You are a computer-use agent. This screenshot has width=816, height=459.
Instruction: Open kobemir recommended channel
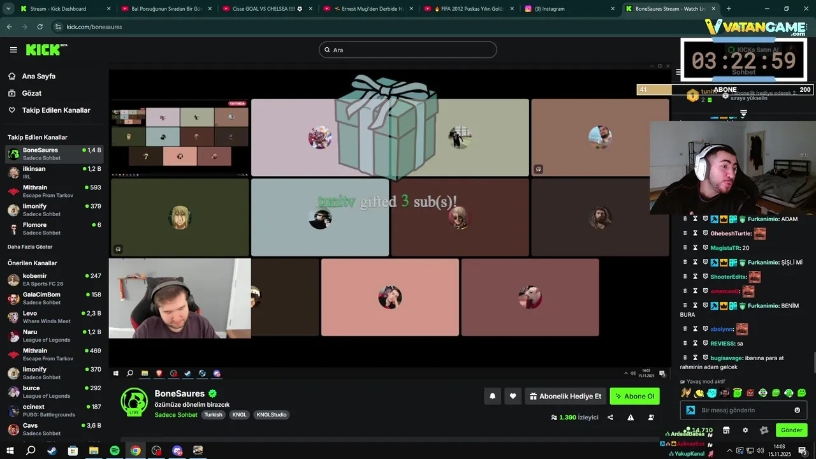pyautogui.click(x=54, y=279)
